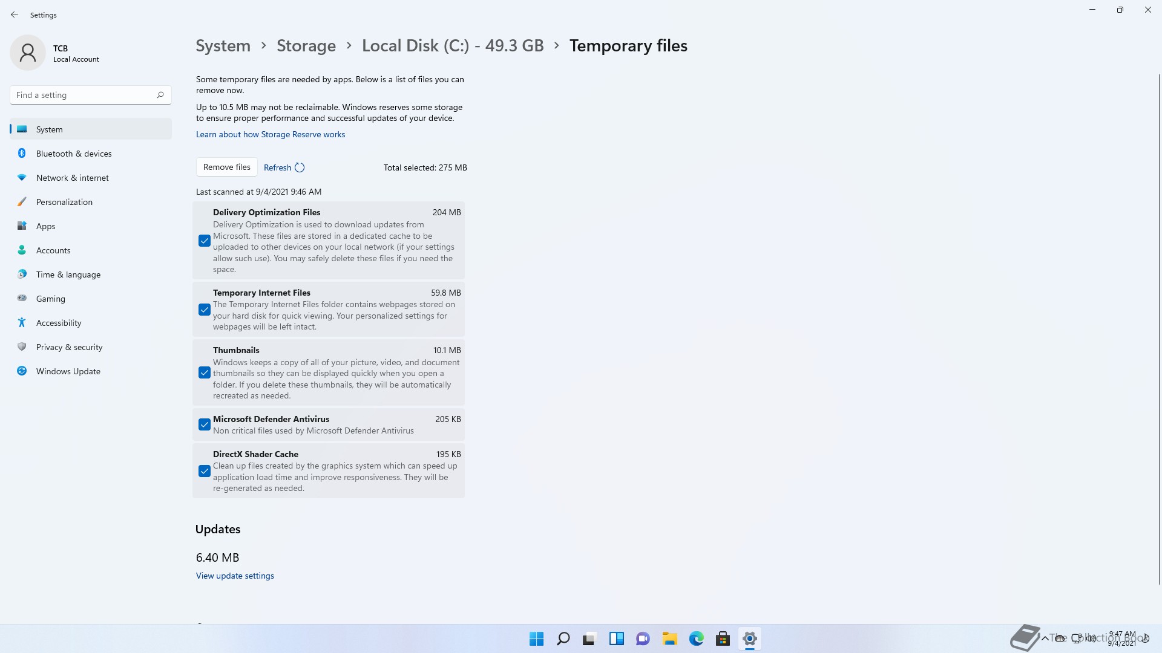Go to Local Disk (C:) breadcrumb
Screen dimensions: 1162x653
click(x=453, y=46)
